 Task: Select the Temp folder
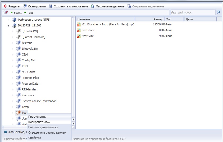coord(25,107)
